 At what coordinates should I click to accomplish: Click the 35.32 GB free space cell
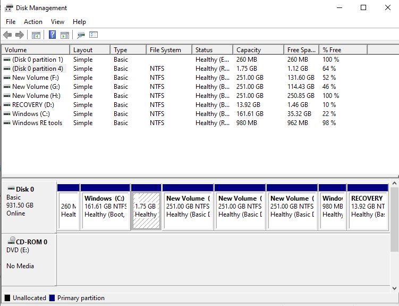click(299, 114)
